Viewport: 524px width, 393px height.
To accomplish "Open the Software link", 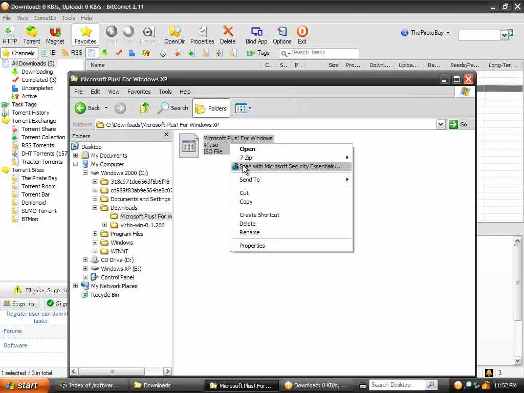I will (15, 345).
